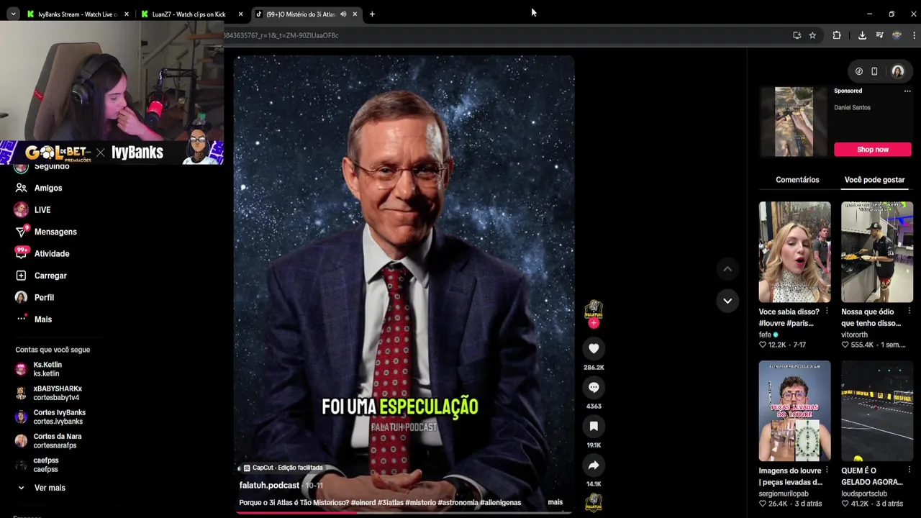This screenshot has height=518, width=921.
Task: Open options for 'Voce sabia disso?' video
Action: [x=827, y=312]
